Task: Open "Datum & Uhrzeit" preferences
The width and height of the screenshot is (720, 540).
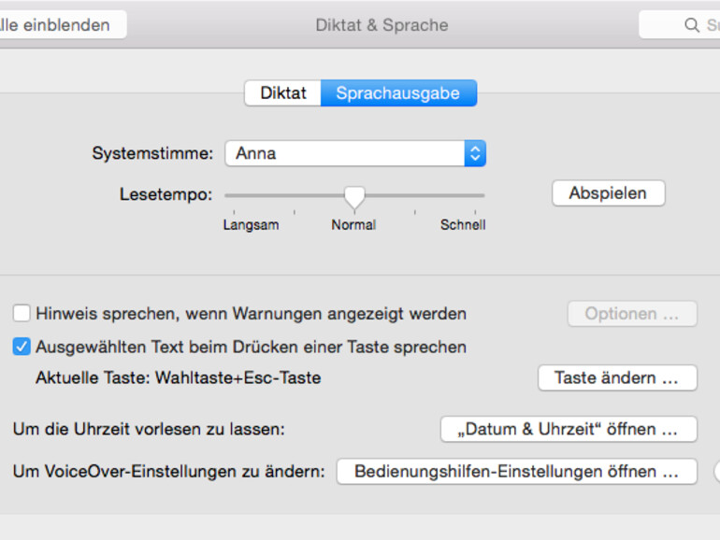Action: click(x=569, y=430)
